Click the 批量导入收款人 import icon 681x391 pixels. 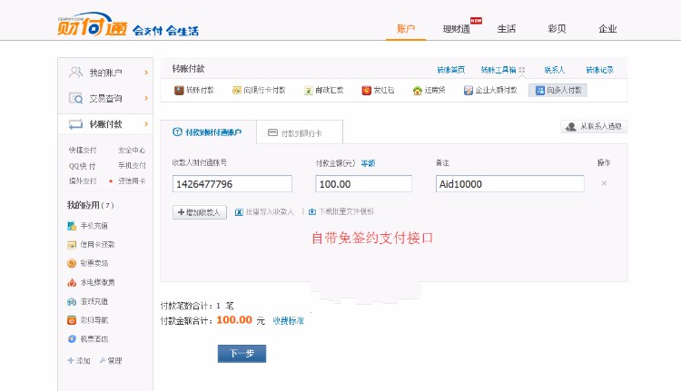239,211
